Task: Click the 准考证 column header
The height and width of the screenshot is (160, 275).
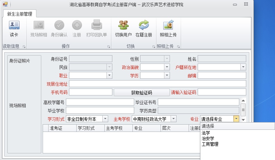Action: point(62,128)
